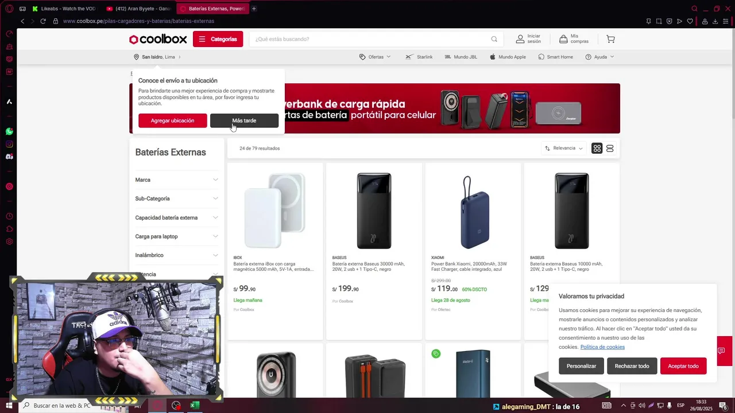Viewport: 735px width, 413px height.
Task: Switch to list view of products
Action: [x=610, y=149]
